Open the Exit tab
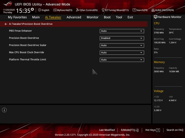The height and width of the screenshot is (138, 185). point(130,17)
